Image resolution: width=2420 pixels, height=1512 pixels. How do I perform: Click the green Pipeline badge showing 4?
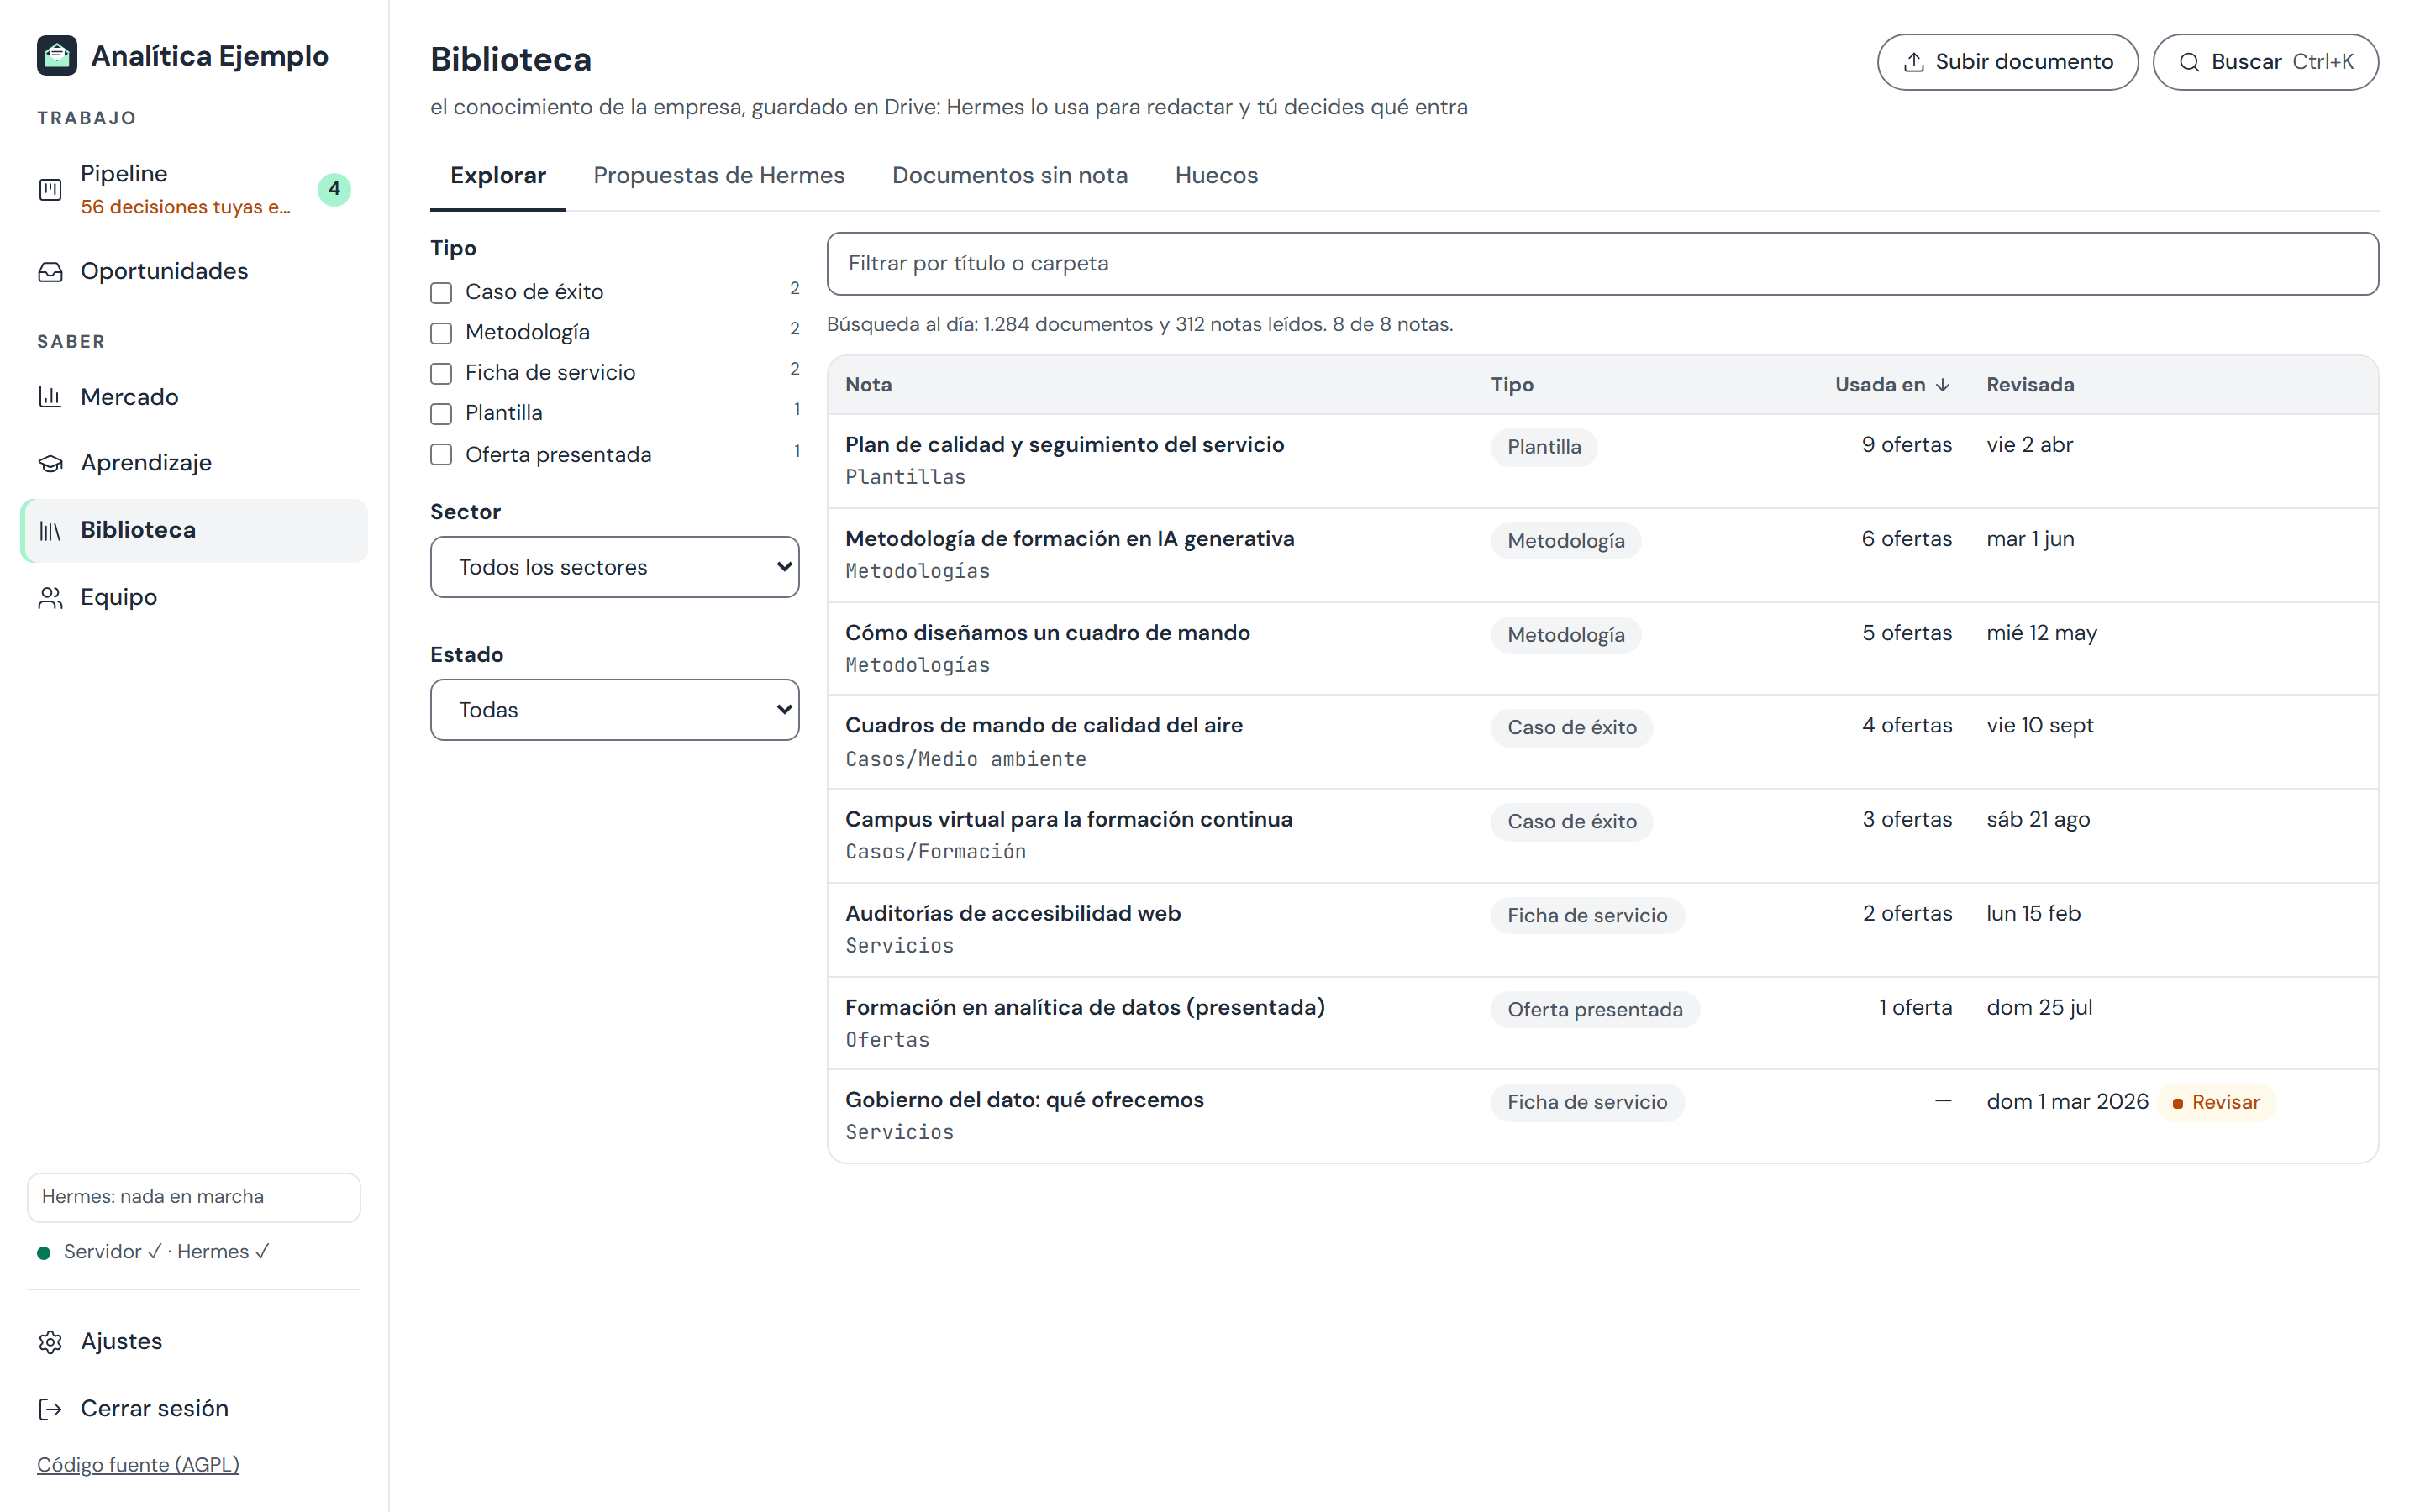(x=334, y=189)
